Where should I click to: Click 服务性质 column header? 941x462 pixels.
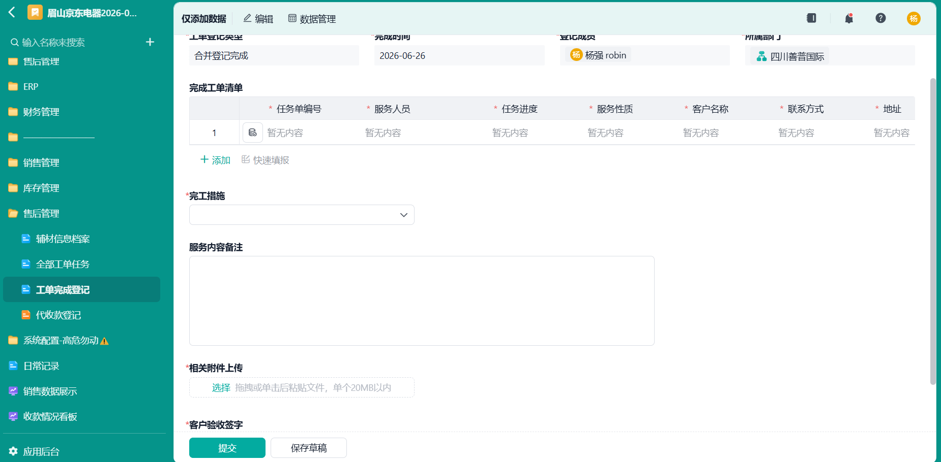point(615,109)
